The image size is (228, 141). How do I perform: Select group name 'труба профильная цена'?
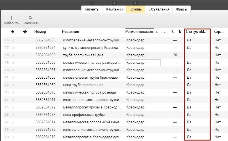[x=83, y=55]
